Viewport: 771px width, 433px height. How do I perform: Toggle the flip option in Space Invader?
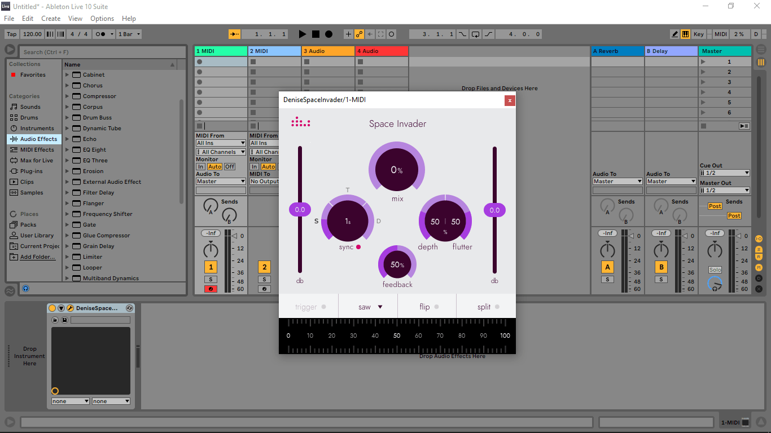pyautogui.click(x=429, y=307)
